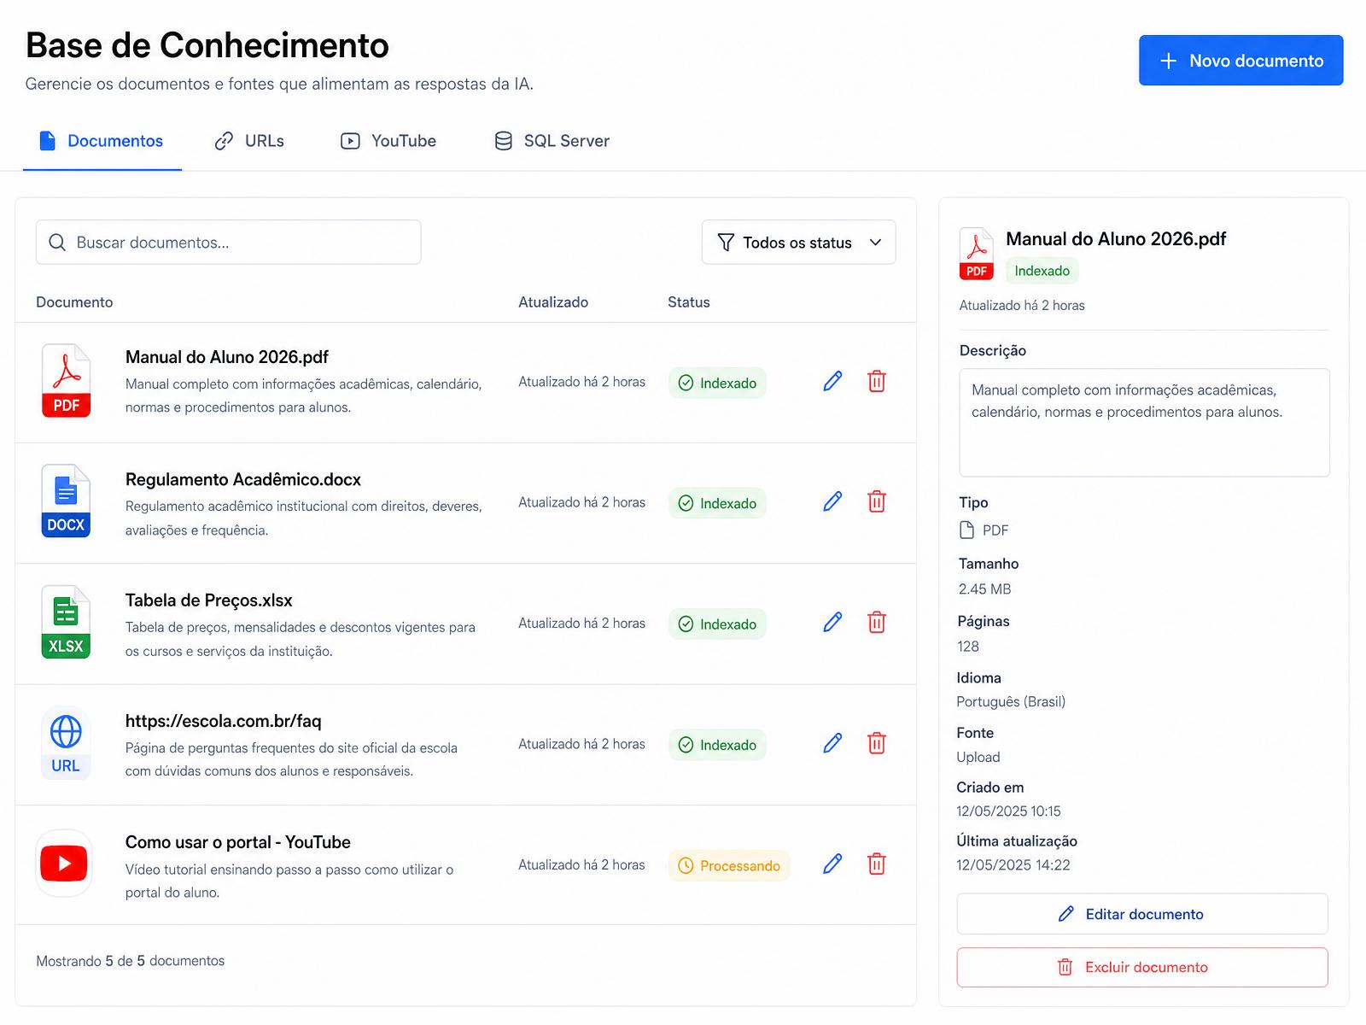Image resolution: width=1366 pixels, height=1025 pixels.
Task: Click Indexado badge in escola.com.br/faq row
Action: coord(717,745)
